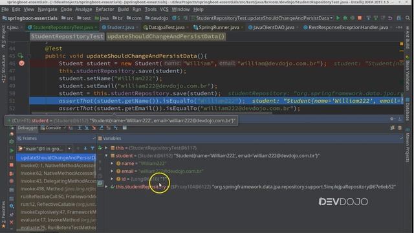Click the purple Revert arrow in top toolbar
Screen dimensions: 414x233
click(x=390, y=18)
